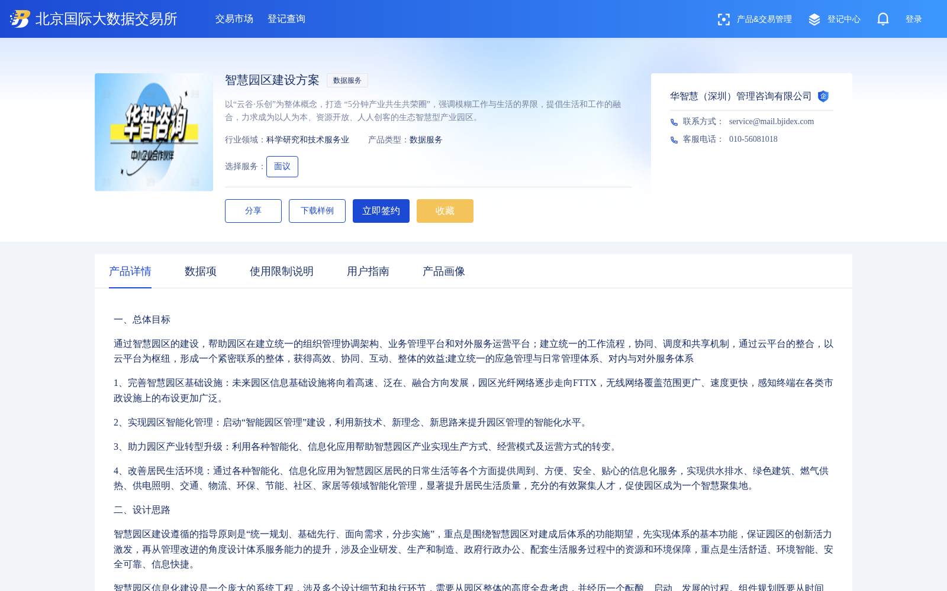Click the paragraph starting 4、改善居民生活环境

474,479
